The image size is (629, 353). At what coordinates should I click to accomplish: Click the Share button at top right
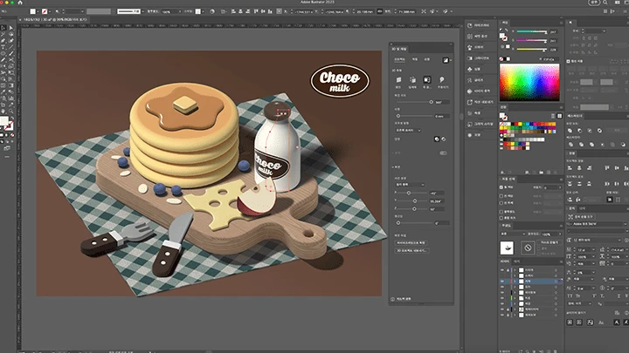594,3
